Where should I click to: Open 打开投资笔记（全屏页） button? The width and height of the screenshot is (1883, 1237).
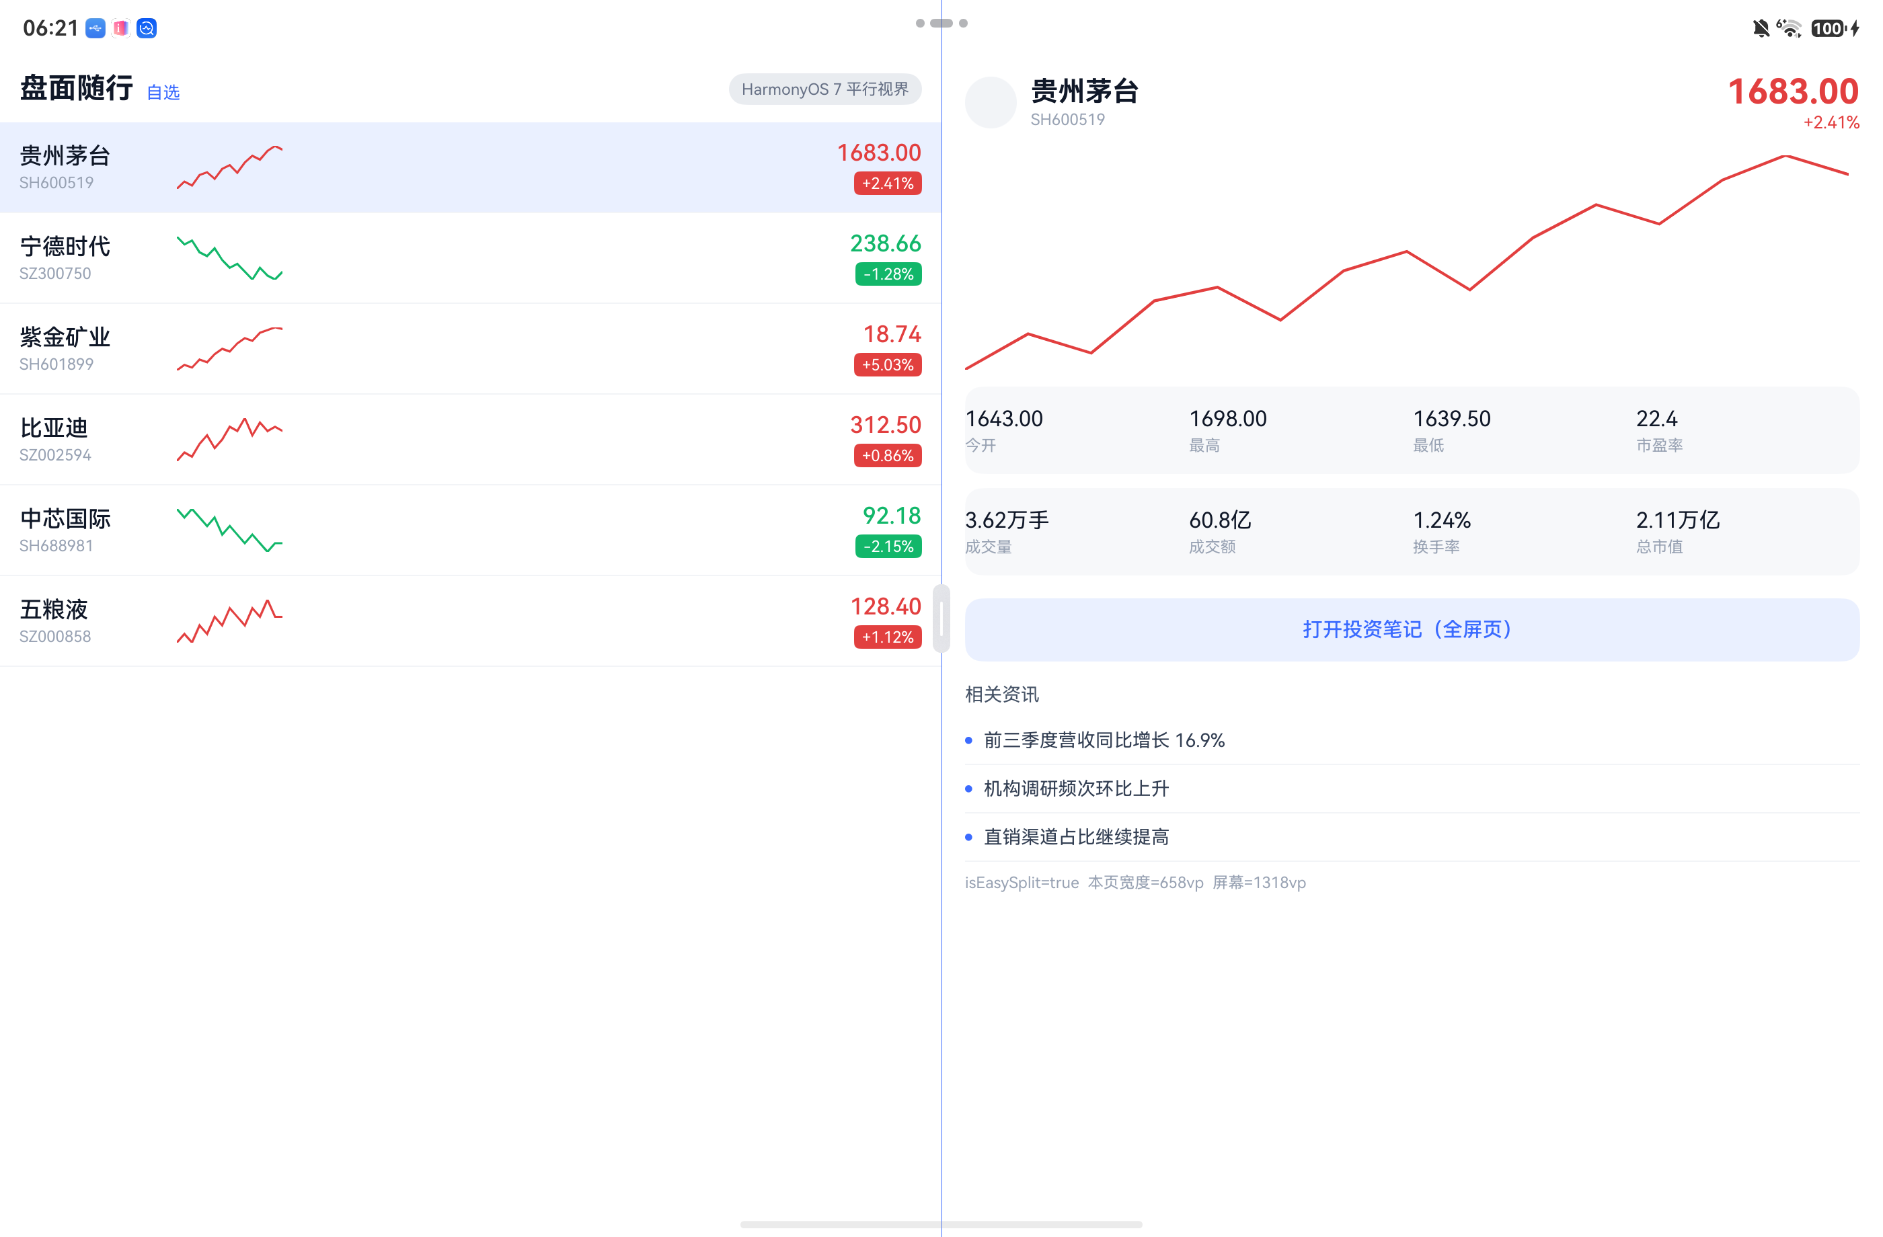coord(1412,629)
